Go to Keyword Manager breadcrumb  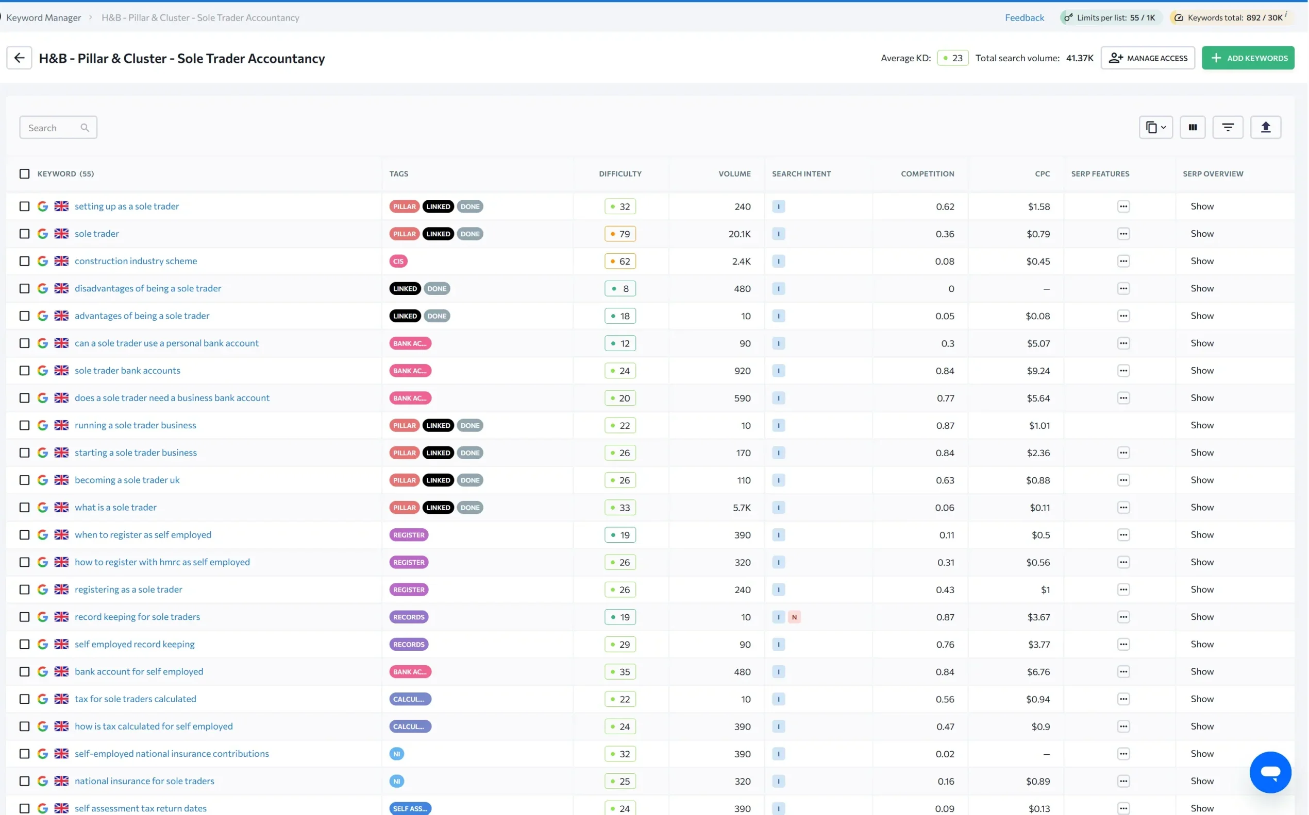click(44, 18)
